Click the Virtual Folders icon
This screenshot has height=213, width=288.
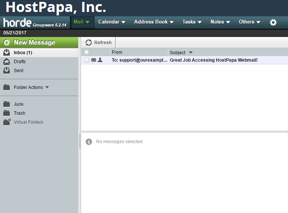point(7,122)
